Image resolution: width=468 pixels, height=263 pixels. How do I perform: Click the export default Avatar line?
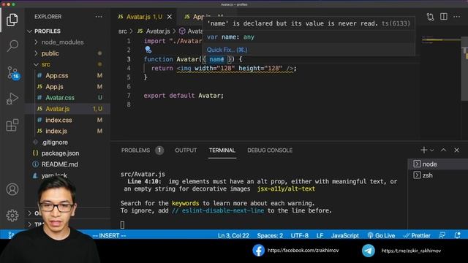(184, 96)
